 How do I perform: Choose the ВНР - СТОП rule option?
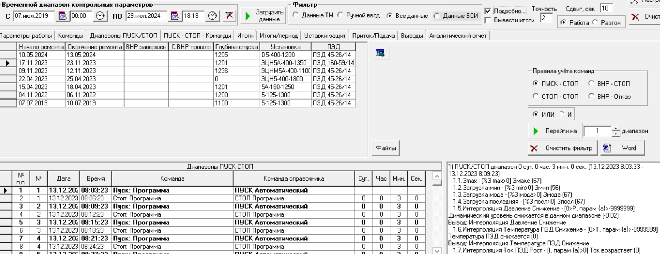(x=591, y=83)
